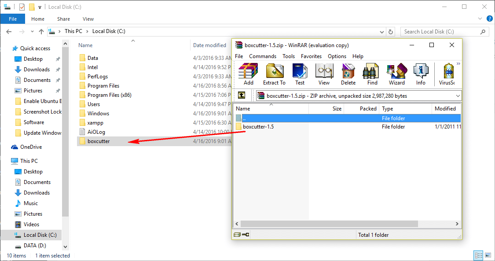The height and width of the screenshot is (261, 495).
Task: Select Videos under This PC
Action: pyautogui.click(x=31, y=224)
